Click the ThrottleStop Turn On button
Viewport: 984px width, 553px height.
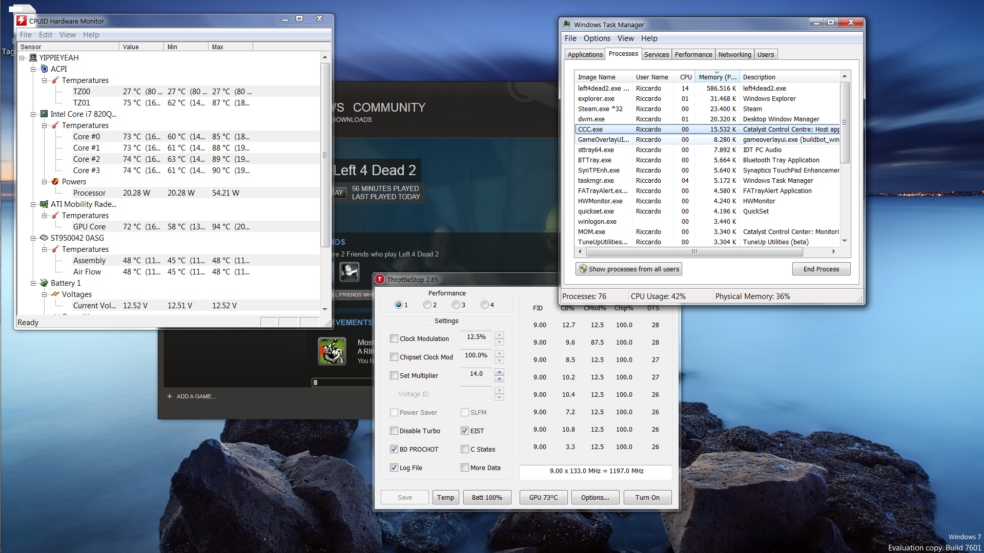pyautogui.click(x=647, y=497)
